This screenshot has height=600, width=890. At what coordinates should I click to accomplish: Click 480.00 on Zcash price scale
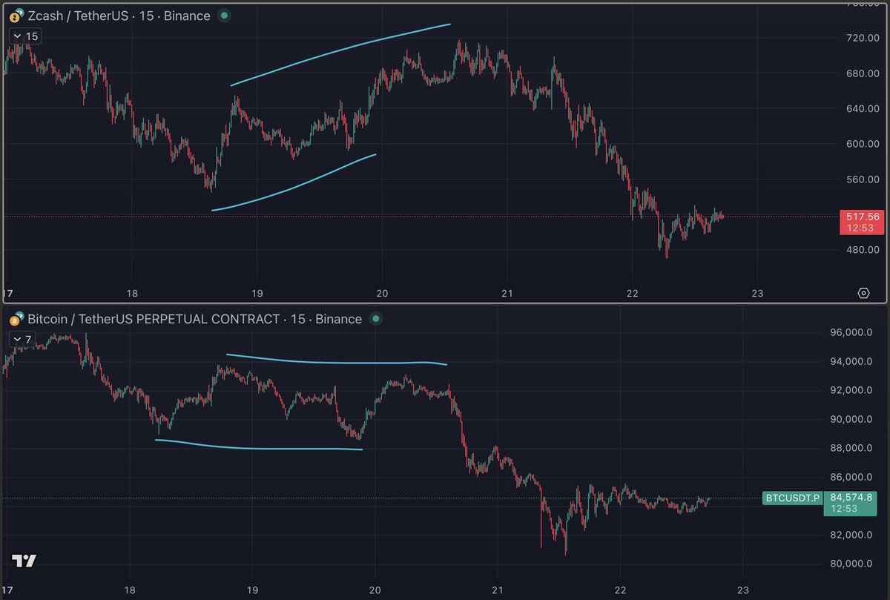point(861,250)
